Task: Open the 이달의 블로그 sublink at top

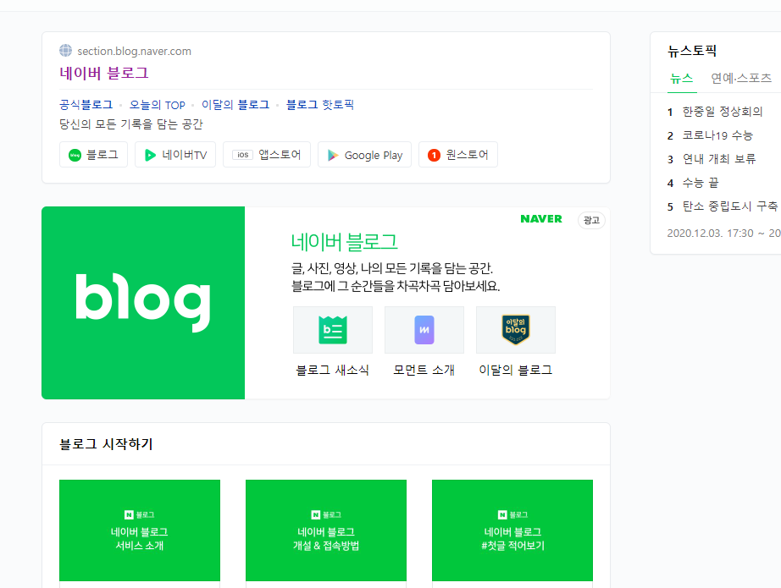Action: 235,104
